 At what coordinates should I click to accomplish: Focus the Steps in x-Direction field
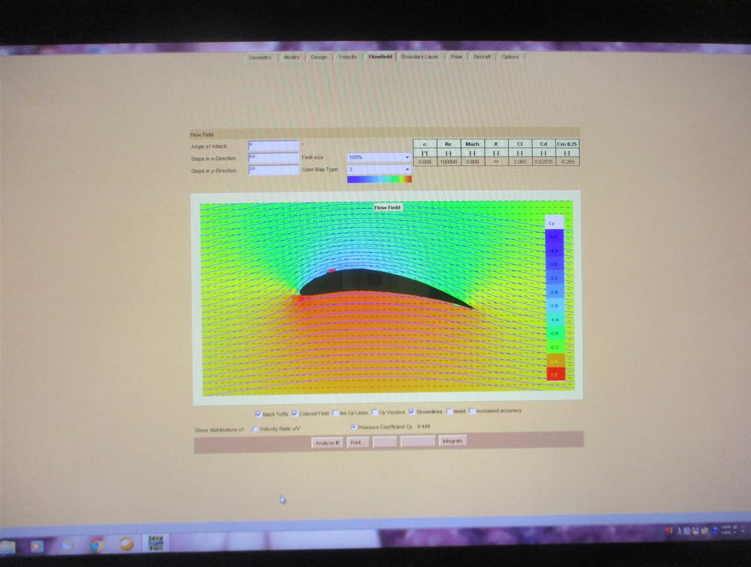click(x=274, y=158)
